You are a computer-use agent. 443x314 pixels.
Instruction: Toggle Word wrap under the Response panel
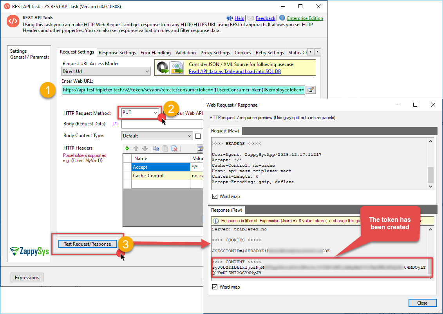215,287
